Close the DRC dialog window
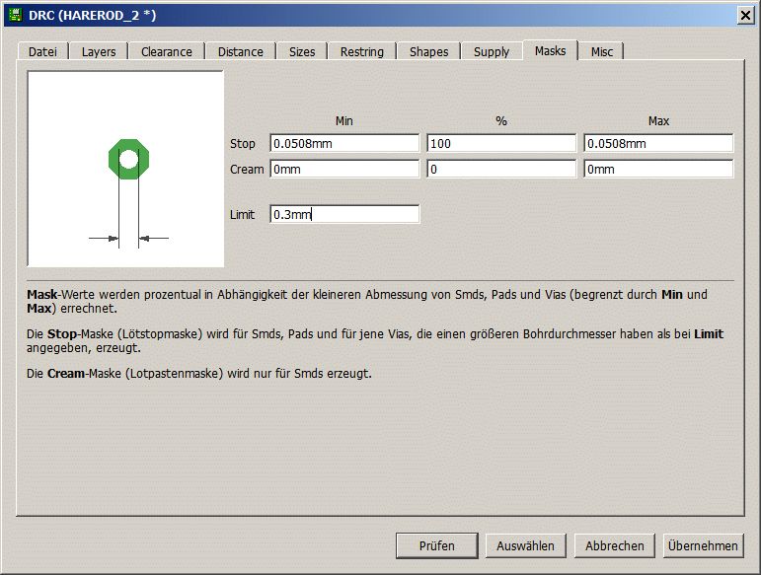The height and width of the screenshot is (575, 761). click(745, 16)
